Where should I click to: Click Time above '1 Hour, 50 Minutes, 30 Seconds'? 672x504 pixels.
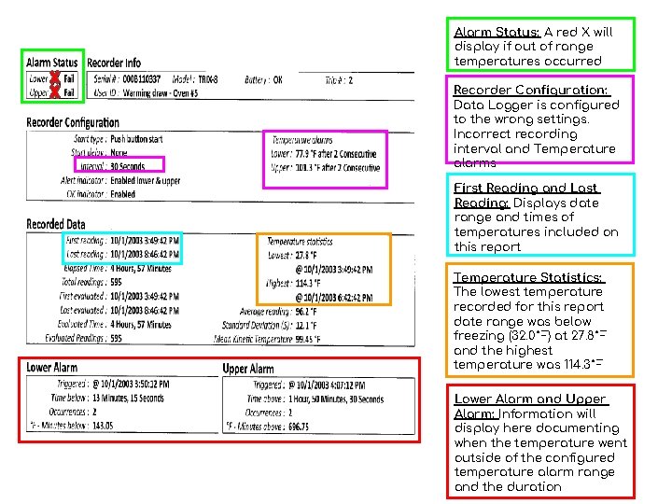coord(336,399)
